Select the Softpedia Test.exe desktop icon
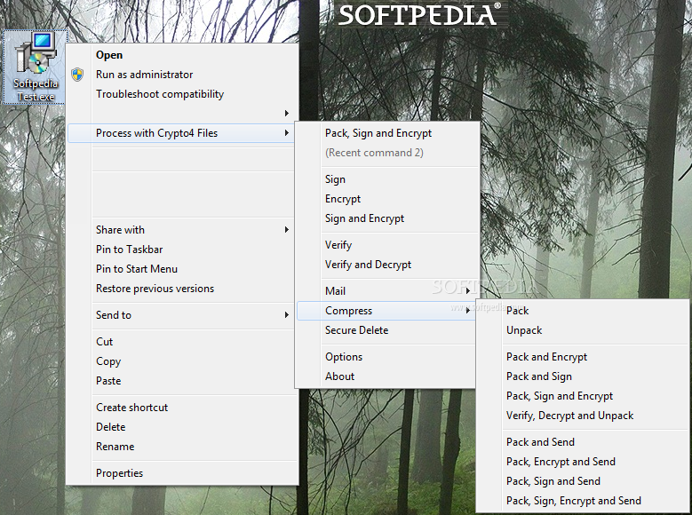The image size is (692, 515). (35, 67)
